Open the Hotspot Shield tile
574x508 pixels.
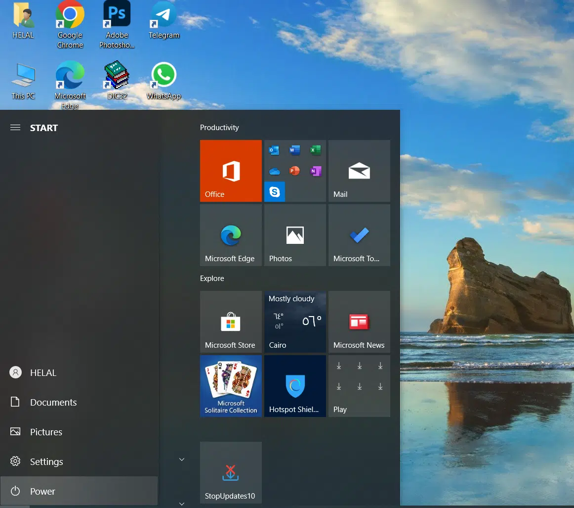(x=295, y=386)
